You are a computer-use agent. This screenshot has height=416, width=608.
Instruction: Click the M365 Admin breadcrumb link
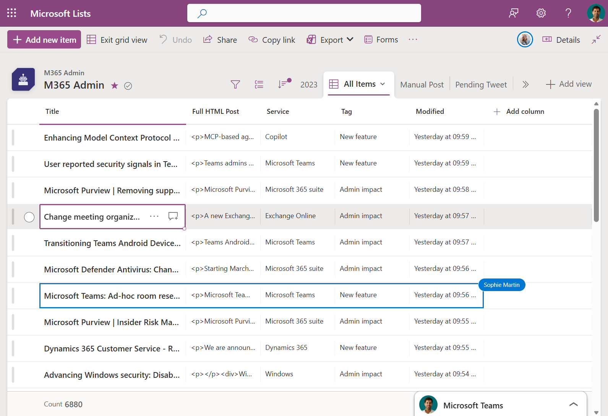tap(64, 73)
